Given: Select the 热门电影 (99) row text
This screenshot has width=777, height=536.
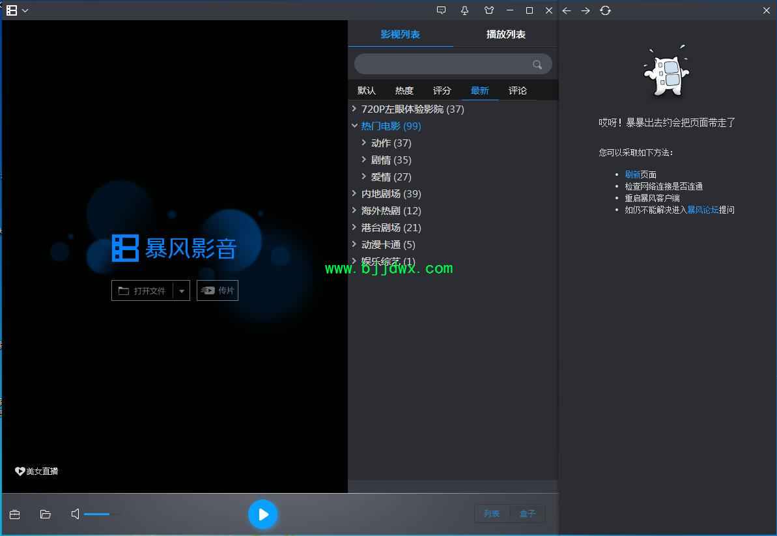Looking at the screenshot, I should pyautogui.click(x=391, y=126).
